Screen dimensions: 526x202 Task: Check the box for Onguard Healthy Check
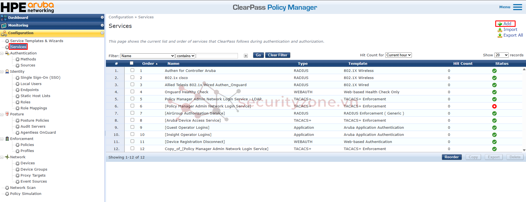pyautogui.click(x=132, y=92)
